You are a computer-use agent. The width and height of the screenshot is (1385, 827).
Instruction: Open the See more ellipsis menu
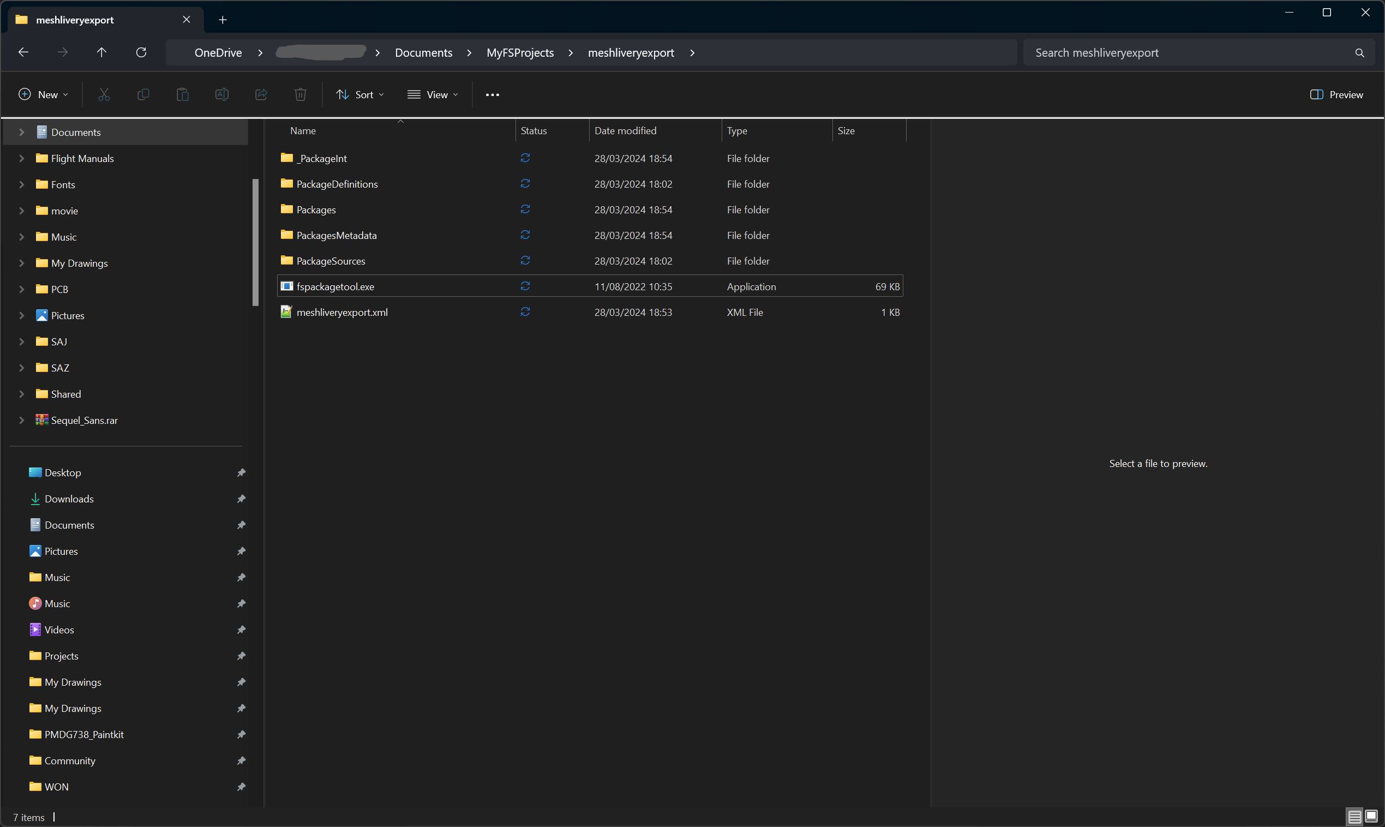click(491, 94)
